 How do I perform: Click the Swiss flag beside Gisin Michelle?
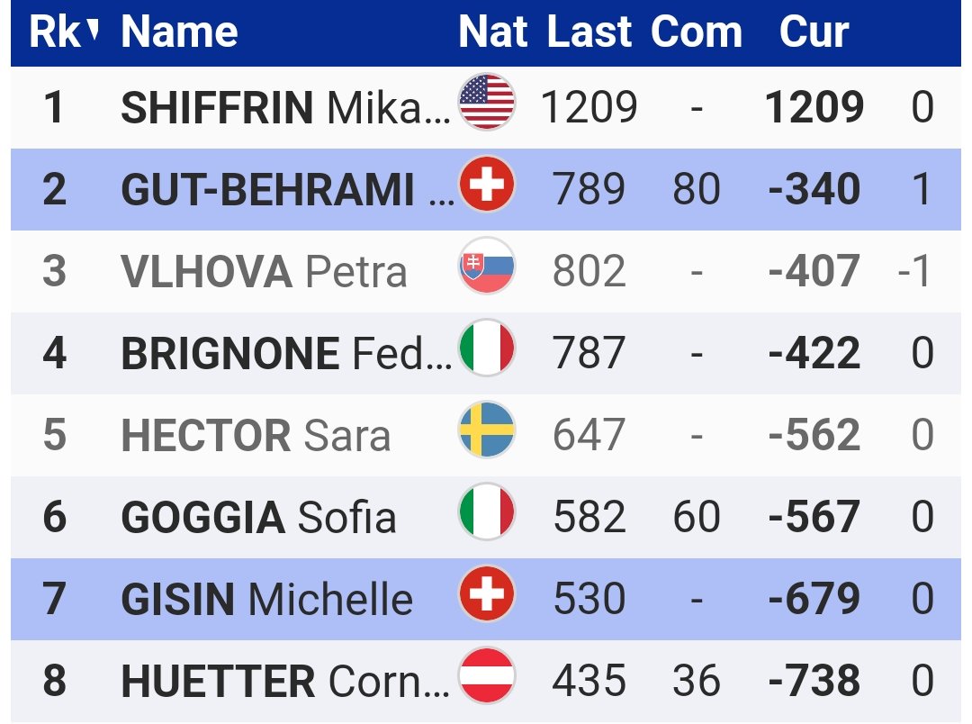tap(487, 593)
